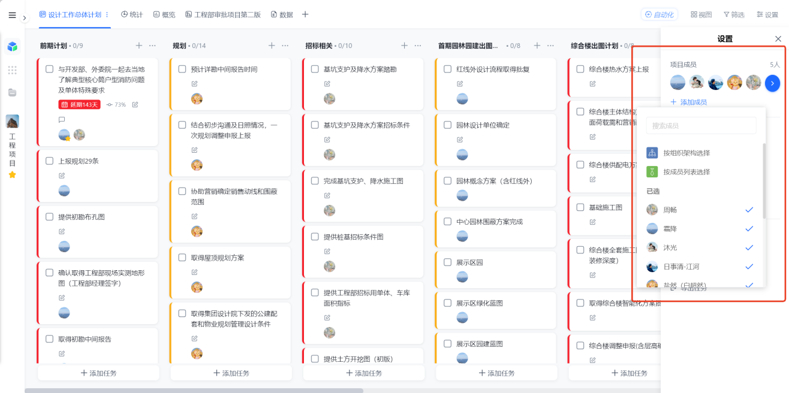
Task: Open more options for 前期计划 column
Action: click(152, 46)
